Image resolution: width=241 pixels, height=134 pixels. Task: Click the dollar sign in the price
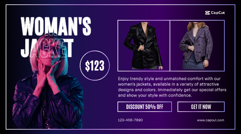87,66
